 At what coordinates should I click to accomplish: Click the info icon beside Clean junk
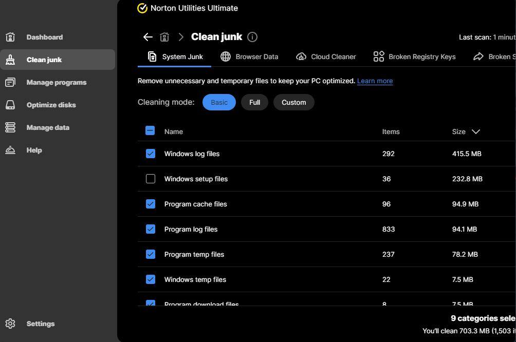pyautogui.click(x=252, y=37)
